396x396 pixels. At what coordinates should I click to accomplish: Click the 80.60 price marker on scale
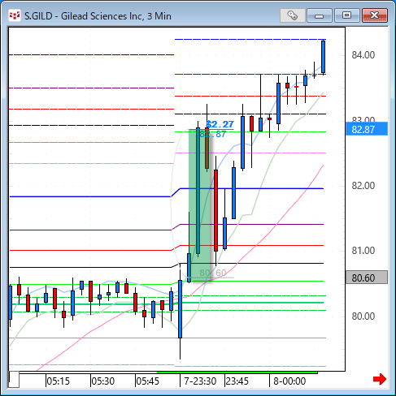(x=367, y=278)
